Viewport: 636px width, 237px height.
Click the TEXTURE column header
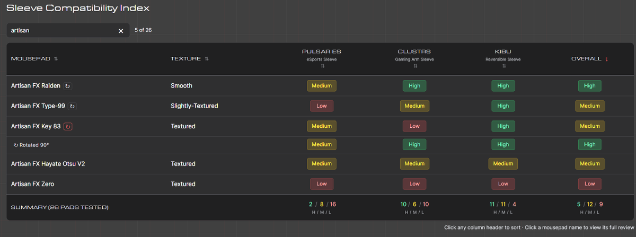(x=186, y=59)
